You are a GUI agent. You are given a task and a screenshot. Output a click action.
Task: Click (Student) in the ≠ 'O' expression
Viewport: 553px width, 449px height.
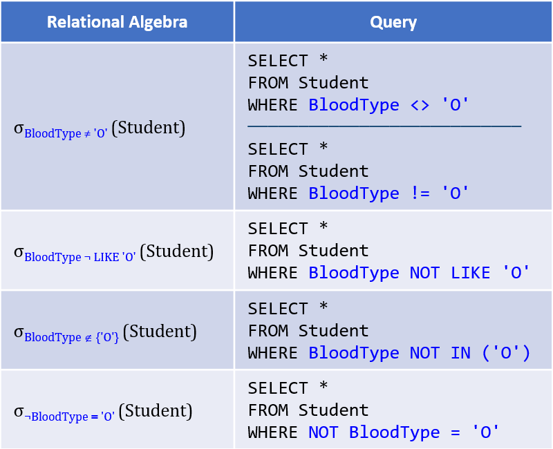[149, 128]
